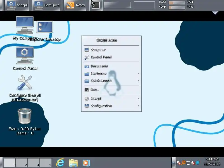The image size is (224, 168).
Task: Click the Configuration submenu arrow marker
Action: 138,106
